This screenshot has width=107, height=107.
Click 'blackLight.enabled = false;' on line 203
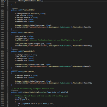[x=26, y=76]
